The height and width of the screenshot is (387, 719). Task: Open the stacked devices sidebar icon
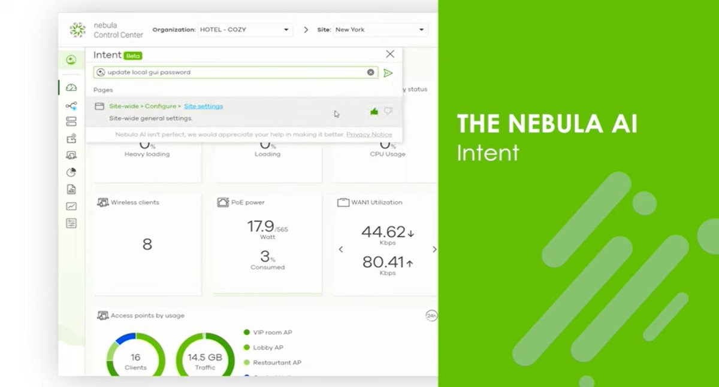(71, 122)
